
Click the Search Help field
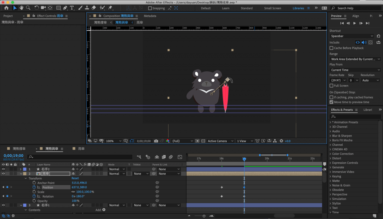click(x=356, y=8)
